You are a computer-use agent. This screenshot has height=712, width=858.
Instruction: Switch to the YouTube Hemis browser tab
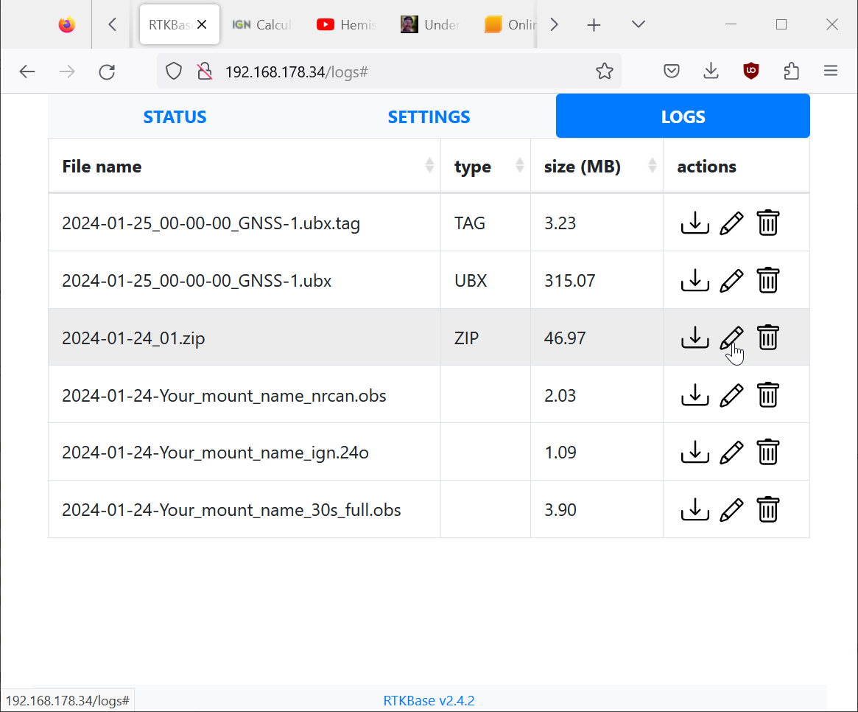[348, 24]
